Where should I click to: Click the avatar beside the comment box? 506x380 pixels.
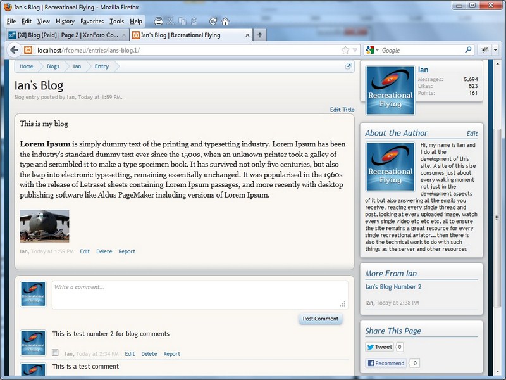33,294
